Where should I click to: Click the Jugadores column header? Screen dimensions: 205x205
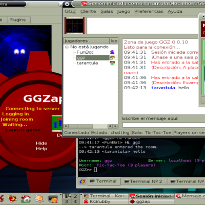87,41
